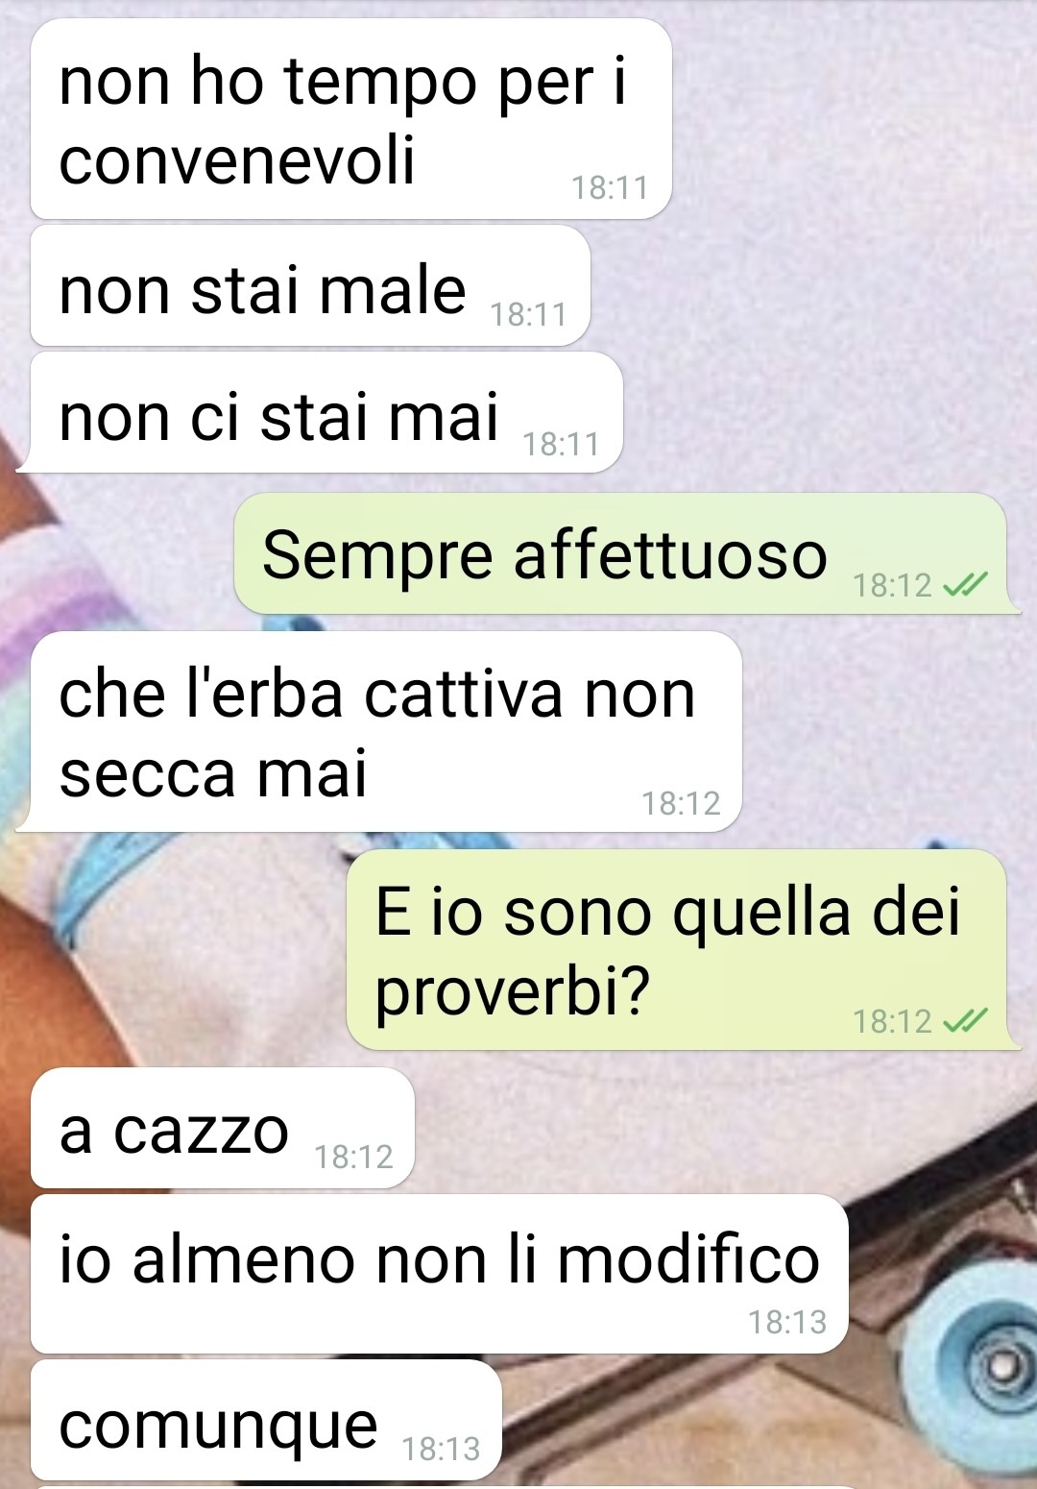Click the 18:12 timestamp under "secca mai"
Image resolution: width=1037 pixels, height=1489 pixels.
681,802
